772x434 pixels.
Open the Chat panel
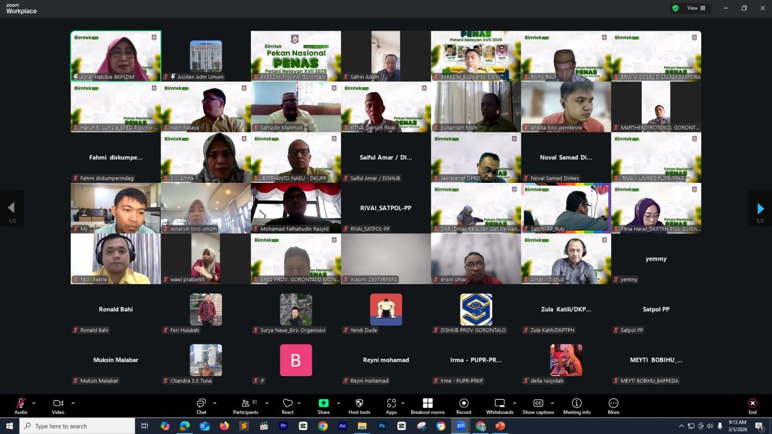pos(201,403)
